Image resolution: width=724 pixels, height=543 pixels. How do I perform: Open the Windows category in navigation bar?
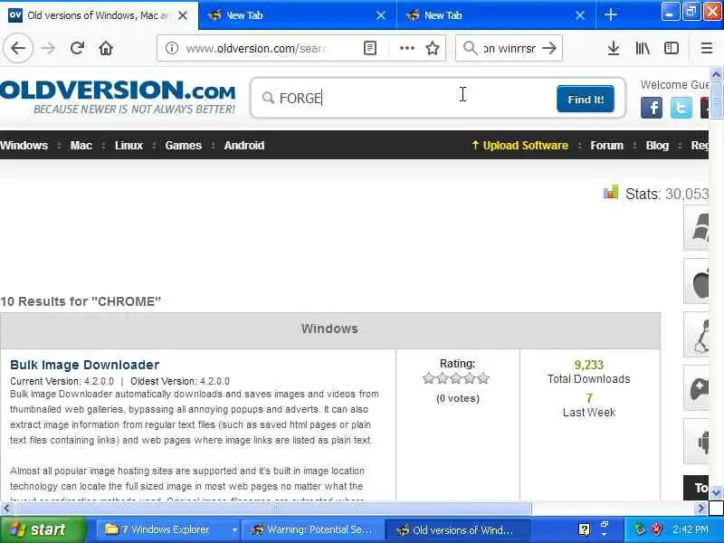[24, 145]
